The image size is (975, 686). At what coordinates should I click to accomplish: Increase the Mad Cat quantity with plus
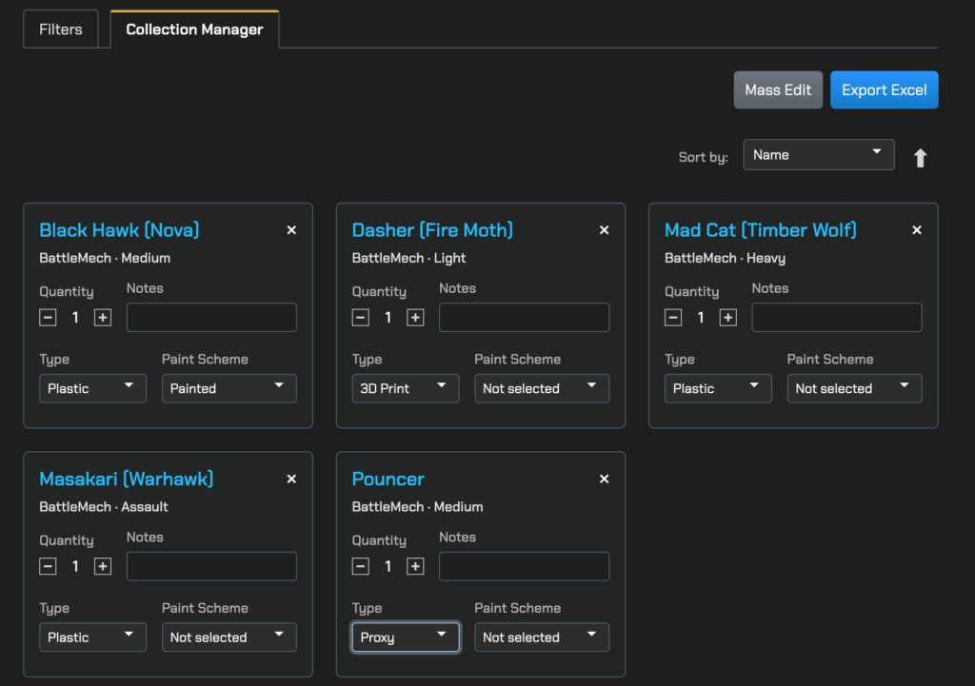point(728,318)
